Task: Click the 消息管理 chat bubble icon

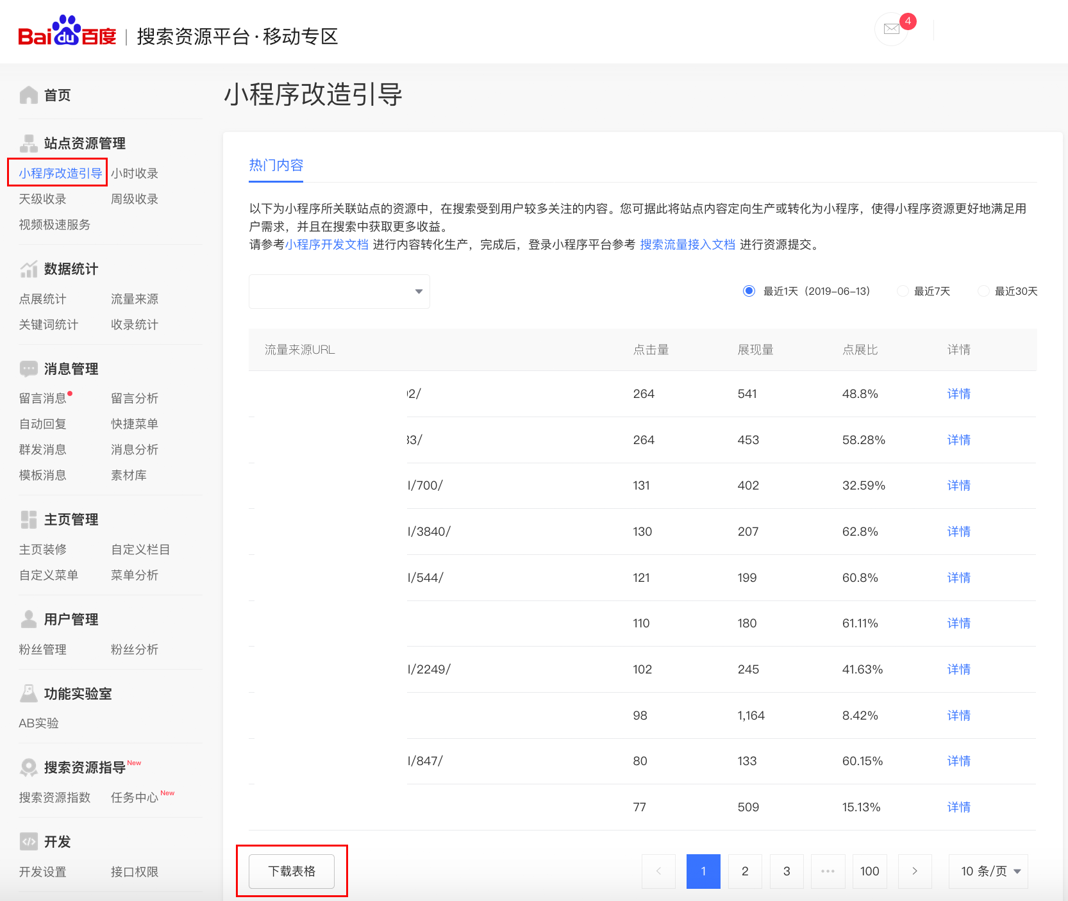Action: [29, 369]
